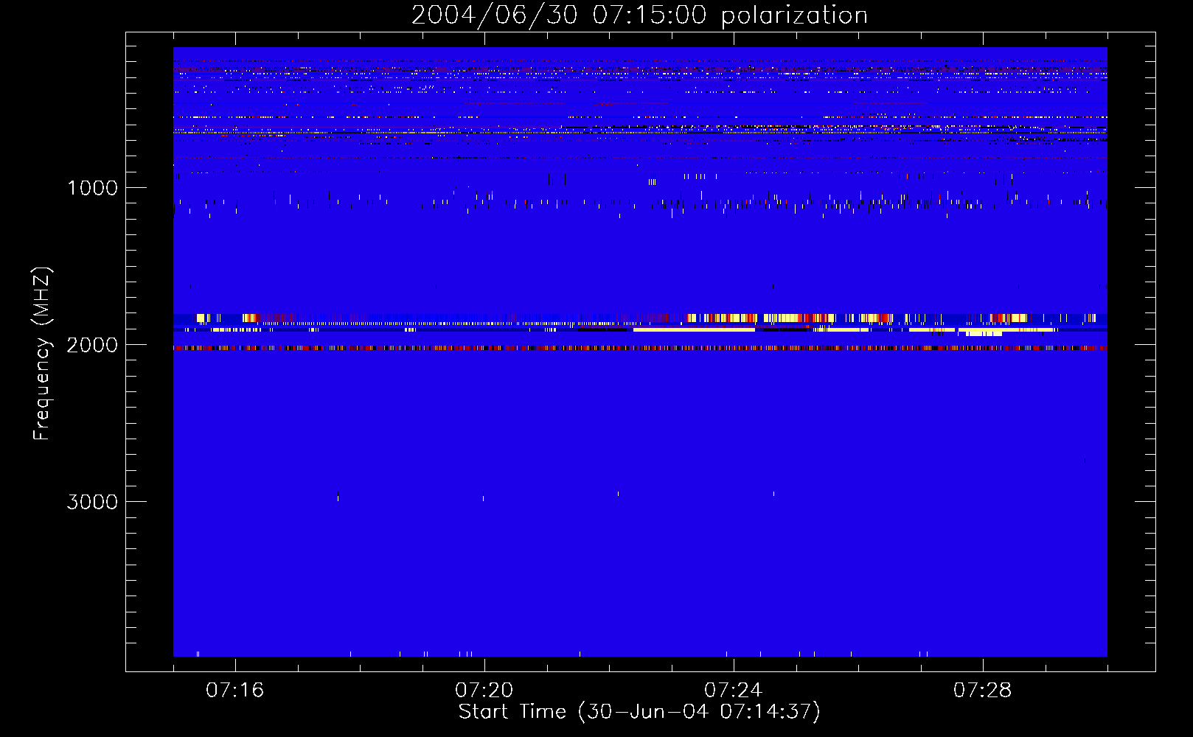The image size is (1193, 737).
Task: Click the 07:24 time tick label
Action: [733, 691]
